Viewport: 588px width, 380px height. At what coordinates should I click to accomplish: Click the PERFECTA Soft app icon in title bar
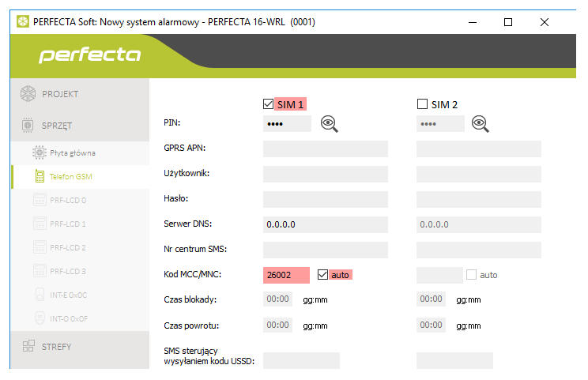point(23,22)
